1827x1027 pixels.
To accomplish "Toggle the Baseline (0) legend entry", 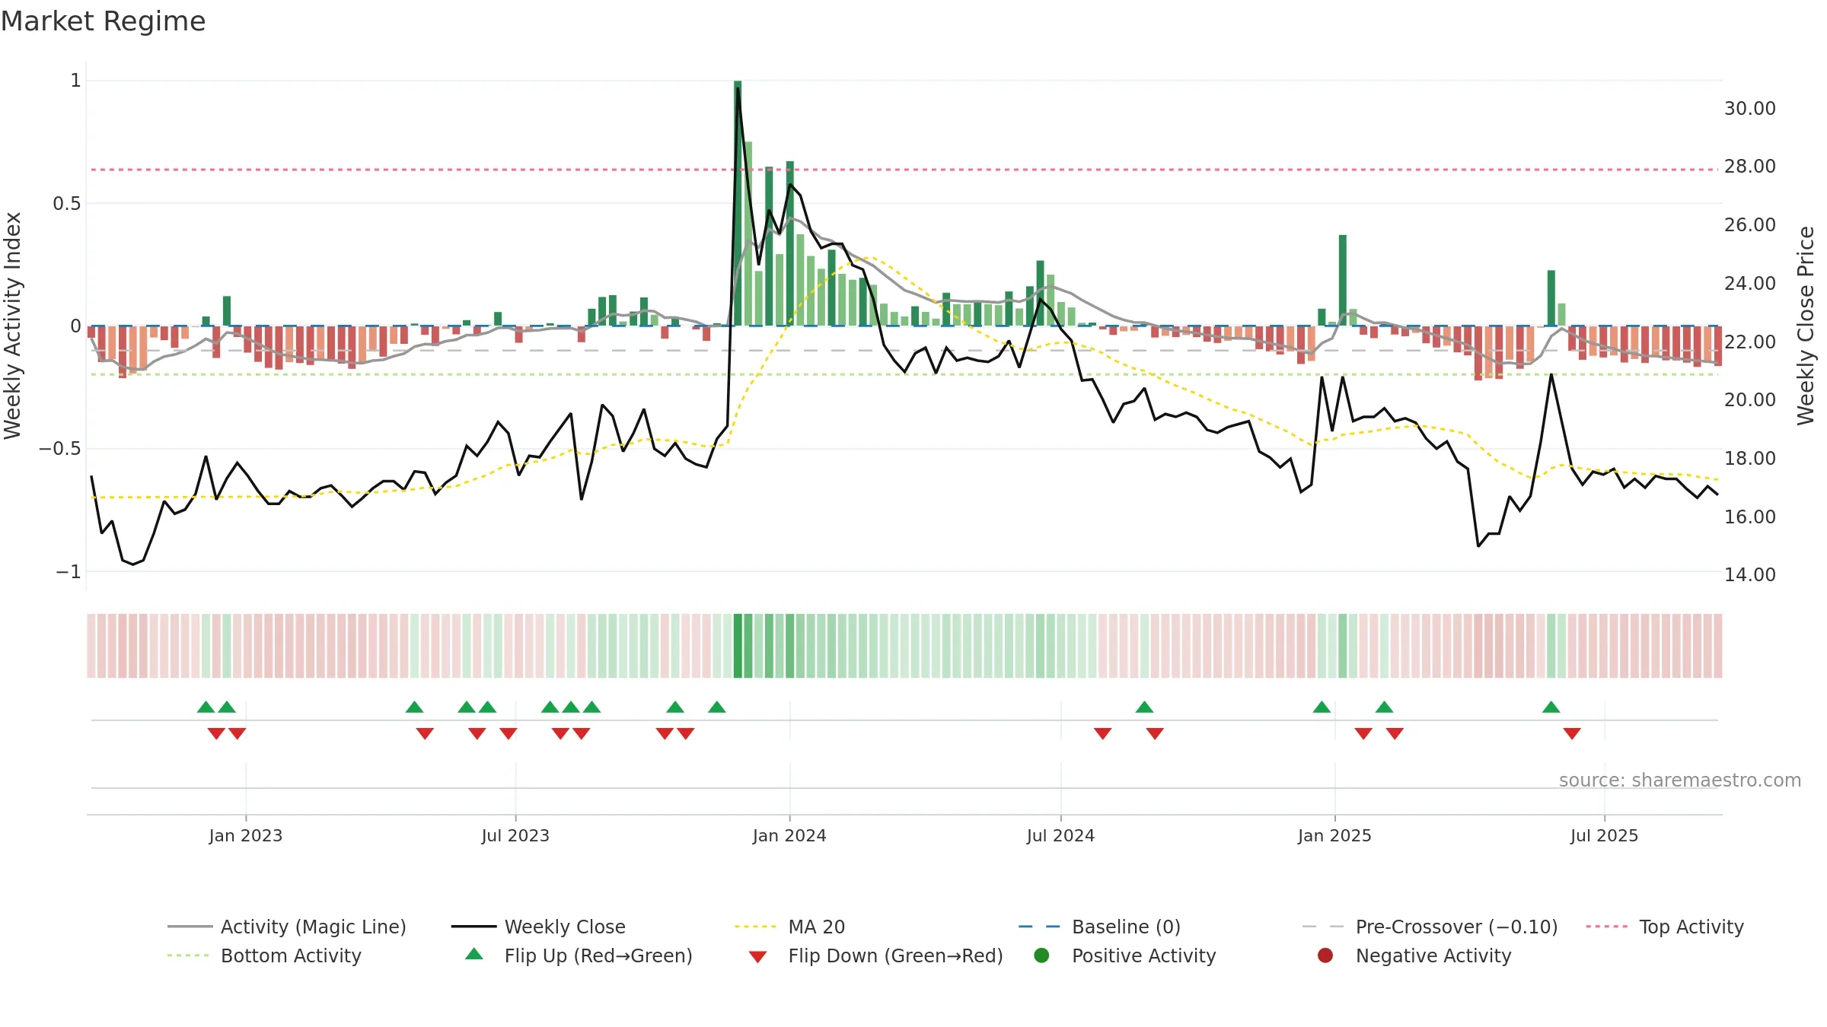I will click(x=1099, y=927).
